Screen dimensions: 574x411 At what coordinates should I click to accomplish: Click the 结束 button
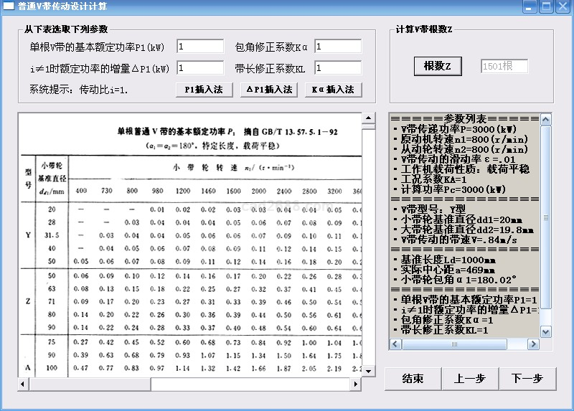[412, 379]
